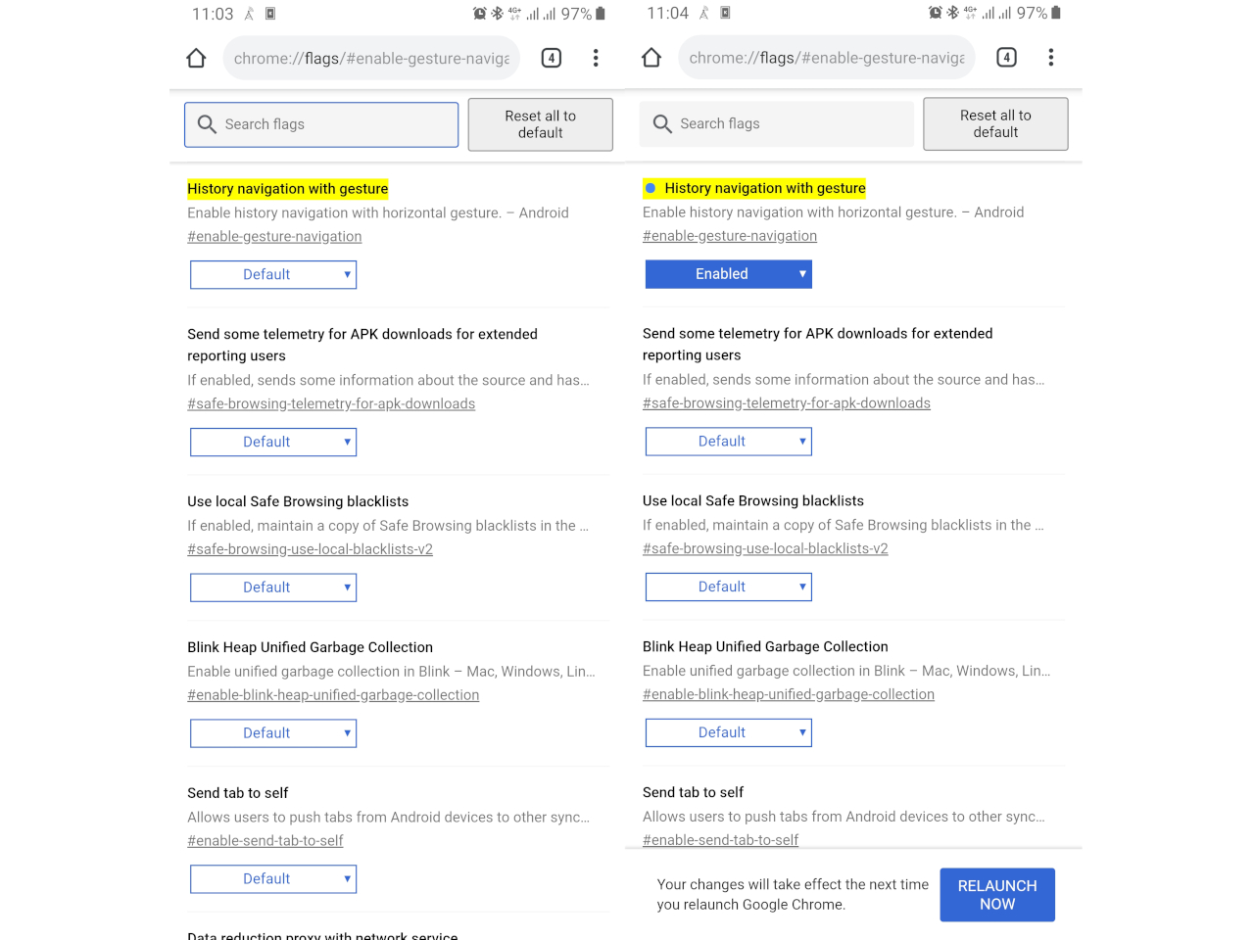Expand left Safe Browsing blacklists Default dropdown
The image size is (1254, 940).
(x=273, y=587)
